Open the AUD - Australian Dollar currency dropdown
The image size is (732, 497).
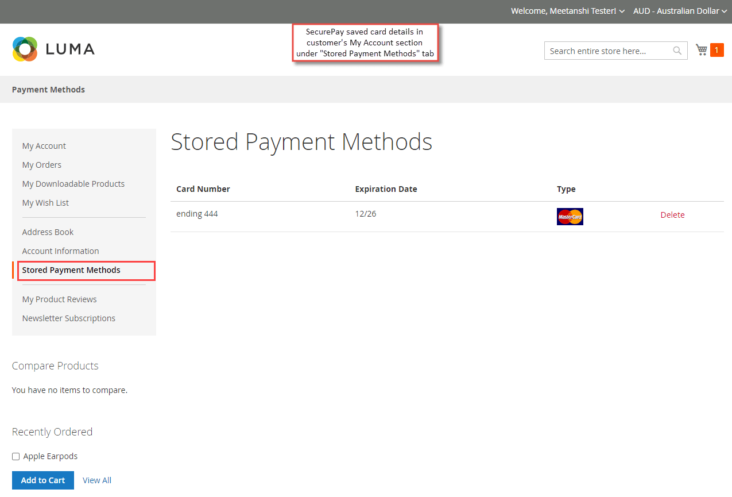click(x=680, y=11)
